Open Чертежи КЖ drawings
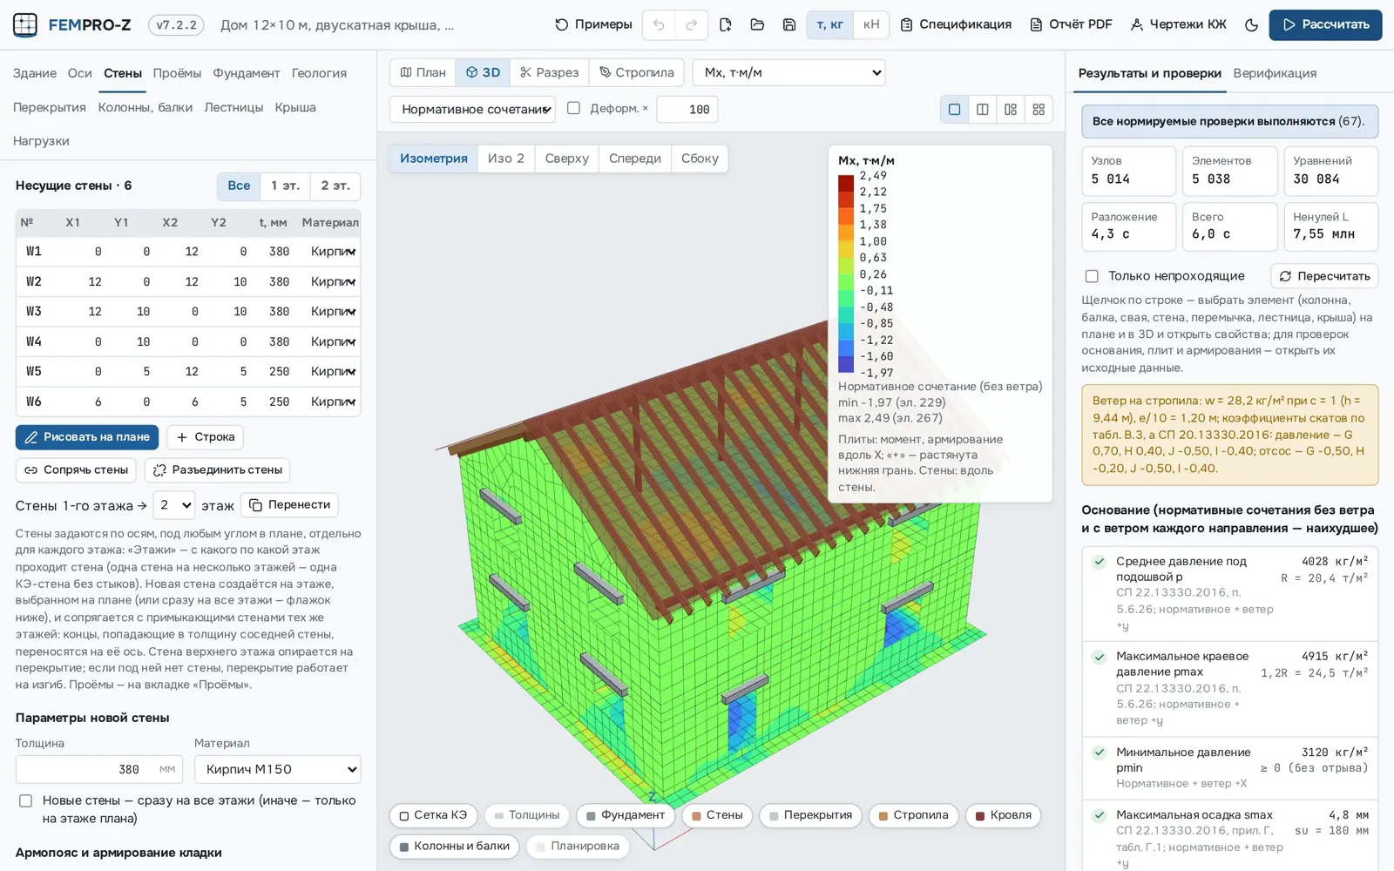Viewport: 1394px width, 871px height. tap(1179, 25)
